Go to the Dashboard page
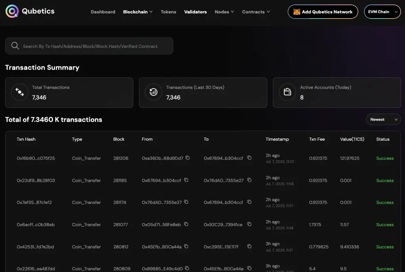405x272 pixels. [x=103, y=12]
